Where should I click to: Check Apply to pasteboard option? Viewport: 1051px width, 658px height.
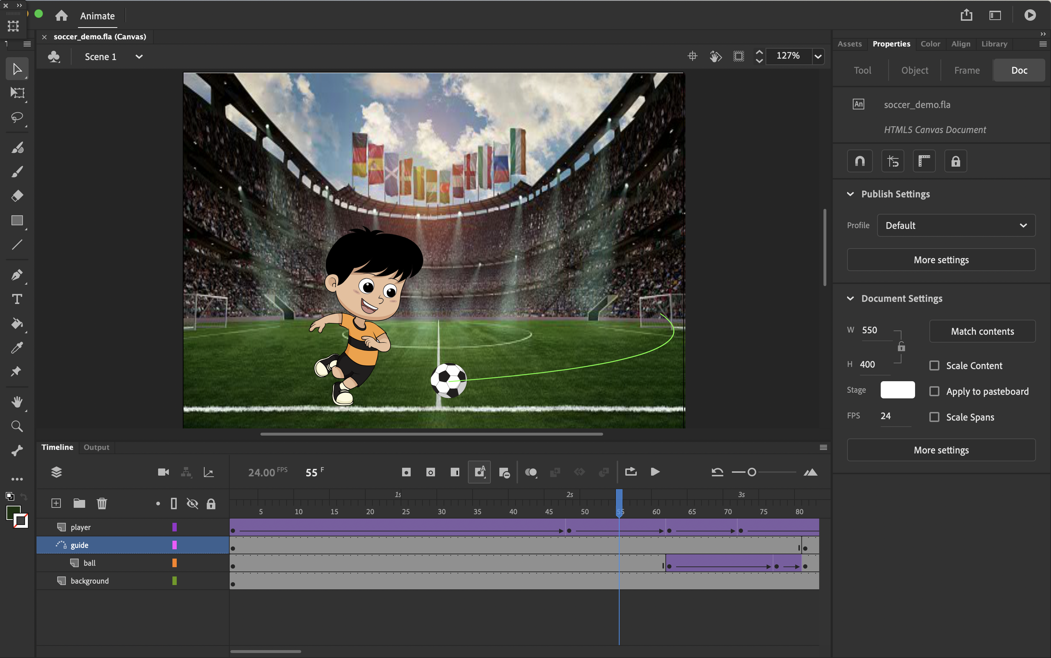coord(934,391)
